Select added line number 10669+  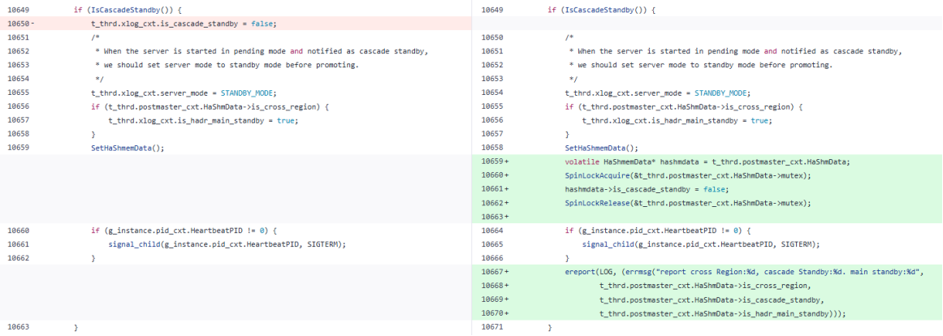[x=495, y=299]
